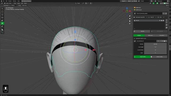
Task: Open Select Box drag dropdown
Action: click(x=25, y=5)
